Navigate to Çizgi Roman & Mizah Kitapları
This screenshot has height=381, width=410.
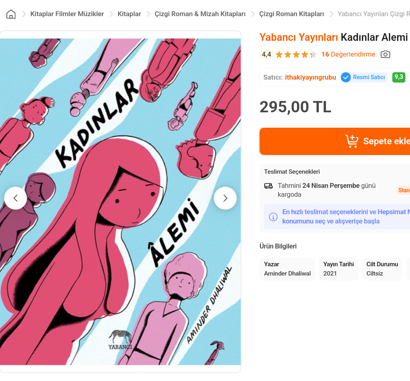[x=200, y=14]
